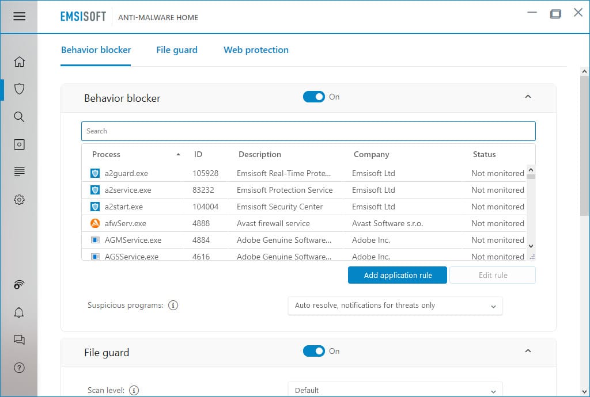Select the afwServ.exe Avast icon
This screenshot has width=590, height=397.
coord(95,223)
